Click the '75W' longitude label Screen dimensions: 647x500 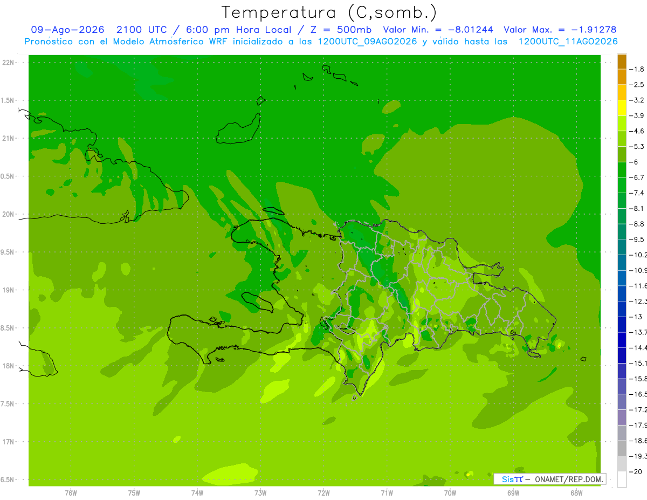tap(134, 492)
